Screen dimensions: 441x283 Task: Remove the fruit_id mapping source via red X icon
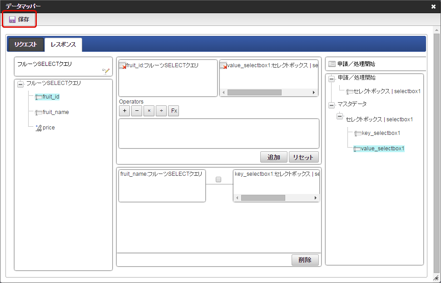[x=123, y=66]
